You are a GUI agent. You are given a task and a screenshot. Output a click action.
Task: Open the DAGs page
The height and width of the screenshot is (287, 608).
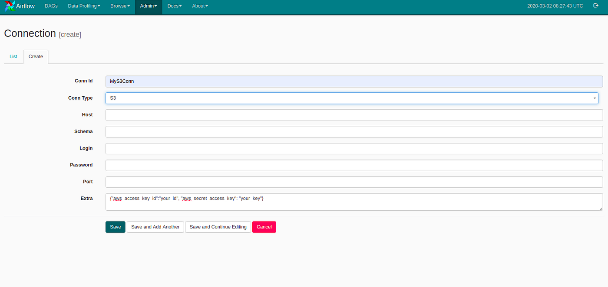[51, 6]
